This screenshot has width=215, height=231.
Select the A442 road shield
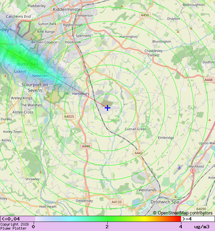tap(139, 153)
